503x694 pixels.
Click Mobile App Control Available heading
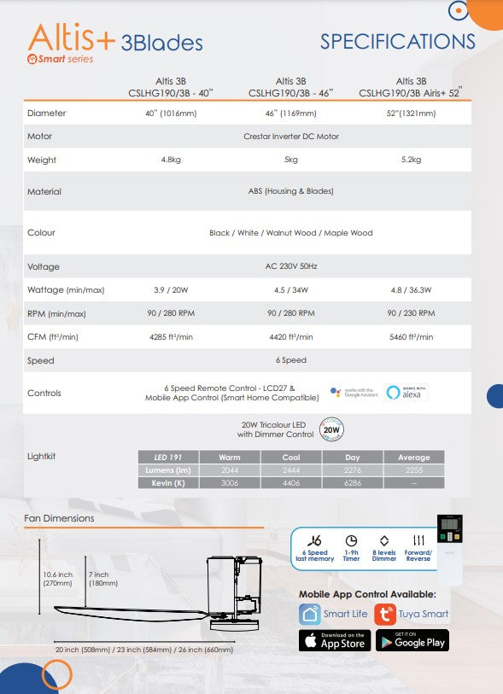(367, 594)
